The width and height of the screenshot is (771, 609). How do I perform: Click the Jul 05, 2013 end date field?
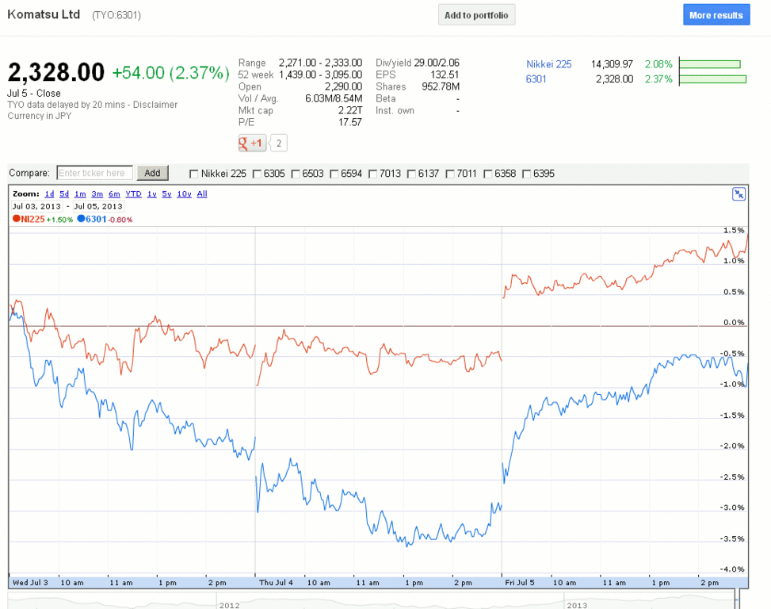[98, 206]
